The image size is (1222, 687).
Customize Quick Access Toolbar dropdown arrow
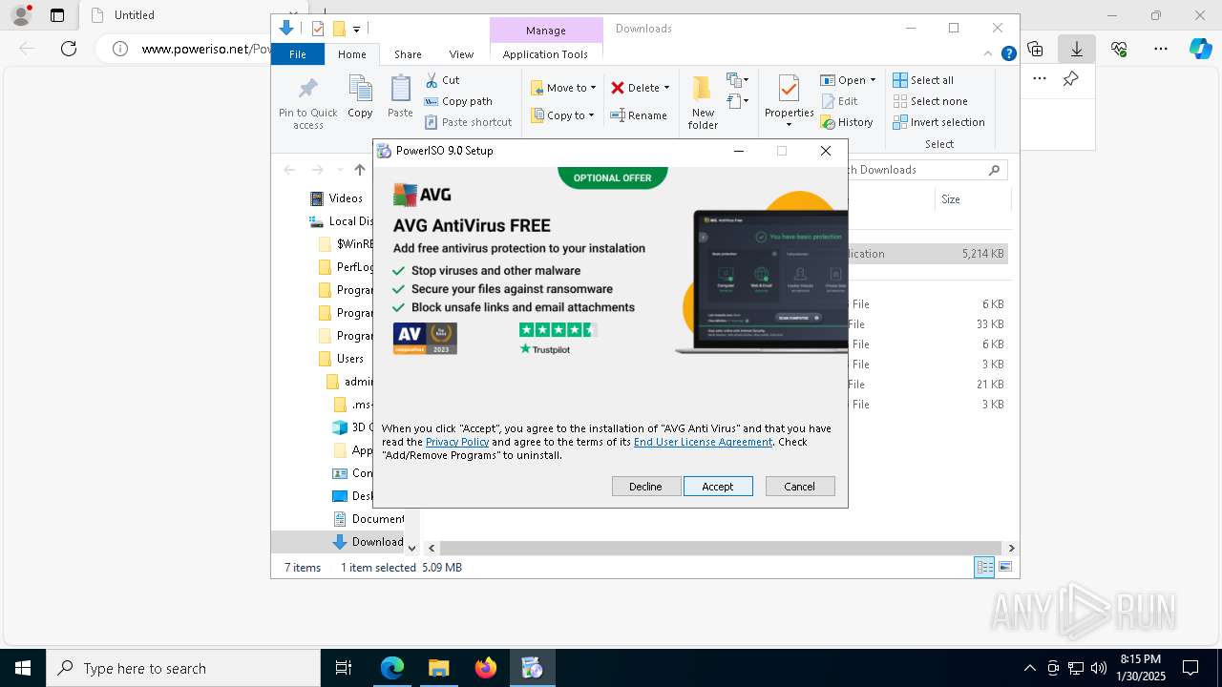(356, 29)
